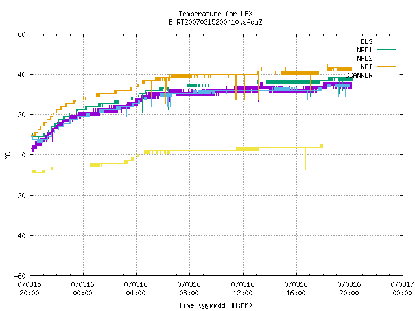Click the y-axis tick label -20

pyautogui.click(x=20, y=196)
